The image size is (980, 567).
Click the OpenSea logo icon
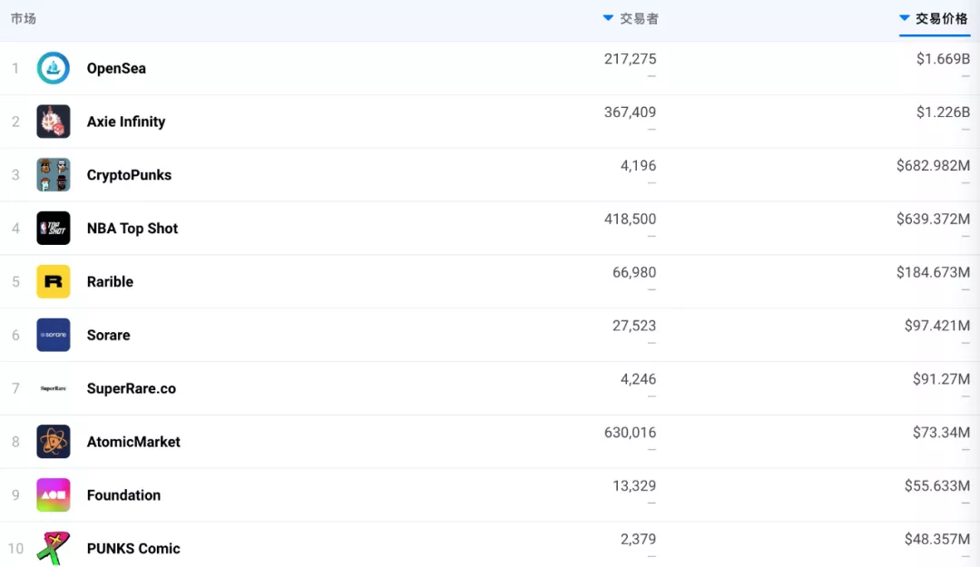tap(54, 68)
